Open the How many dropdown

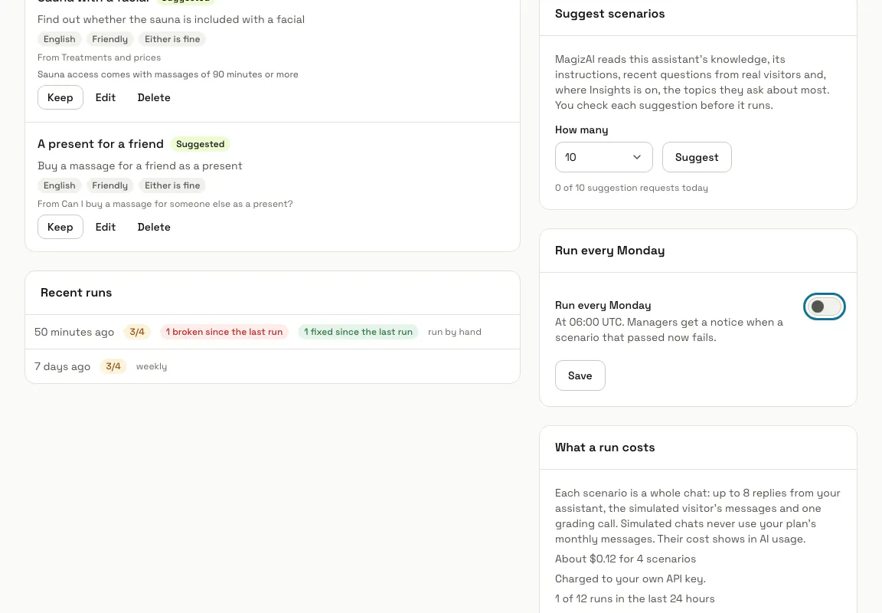pos(603,157)
